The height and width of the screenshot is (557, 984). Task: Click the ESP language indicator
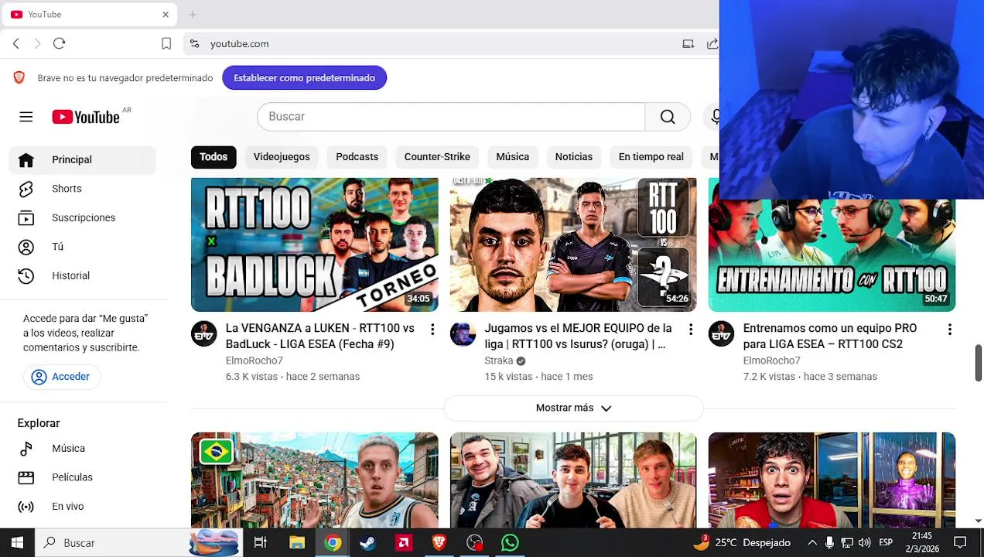tap(885, 543)
